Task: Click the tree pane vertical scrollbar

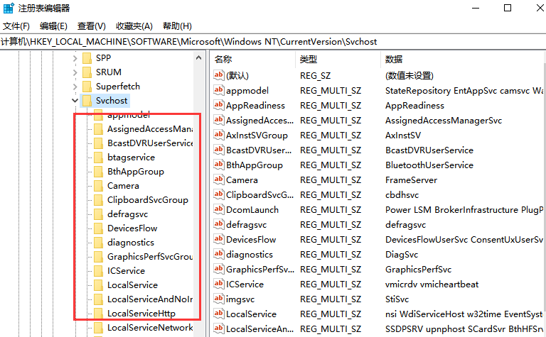Action: pos(199,213)
